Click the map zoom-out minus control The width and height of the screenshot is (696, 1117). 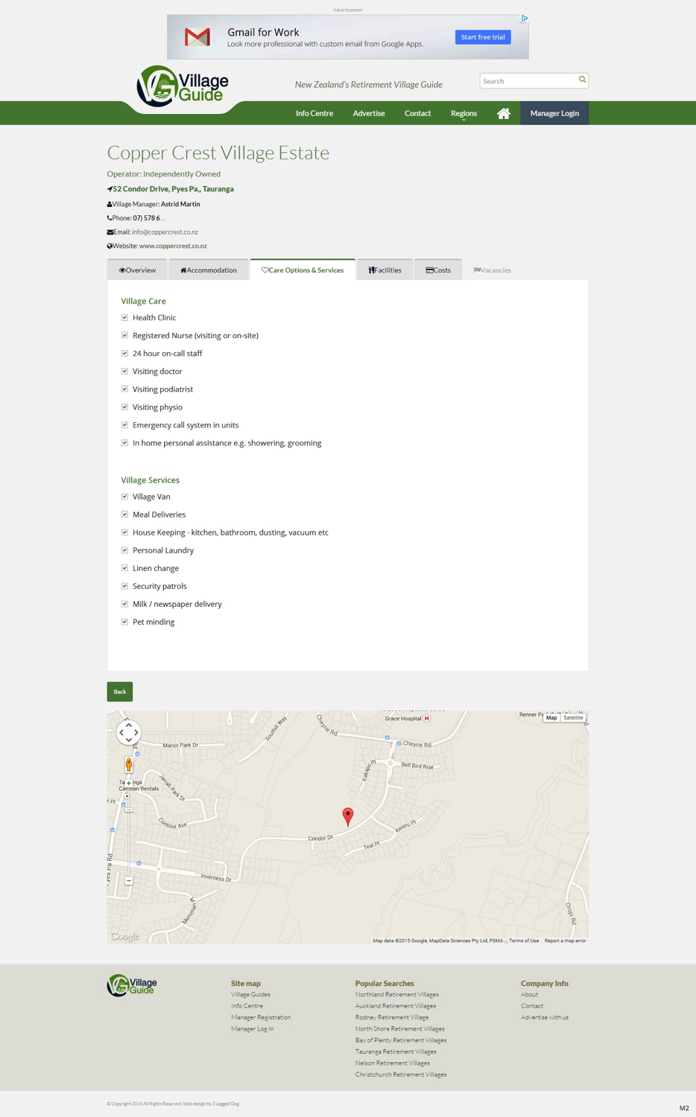pos(128,881)
